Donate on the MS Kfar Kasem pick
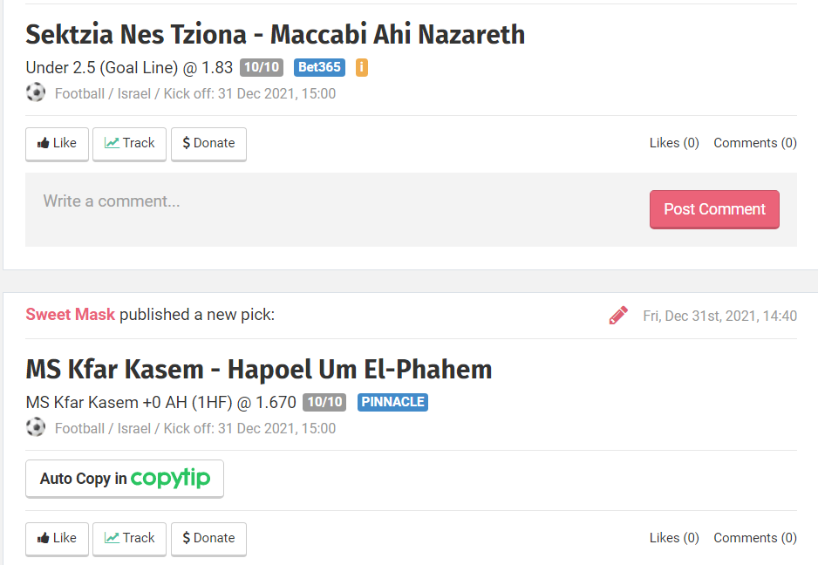 coord(208,539)
